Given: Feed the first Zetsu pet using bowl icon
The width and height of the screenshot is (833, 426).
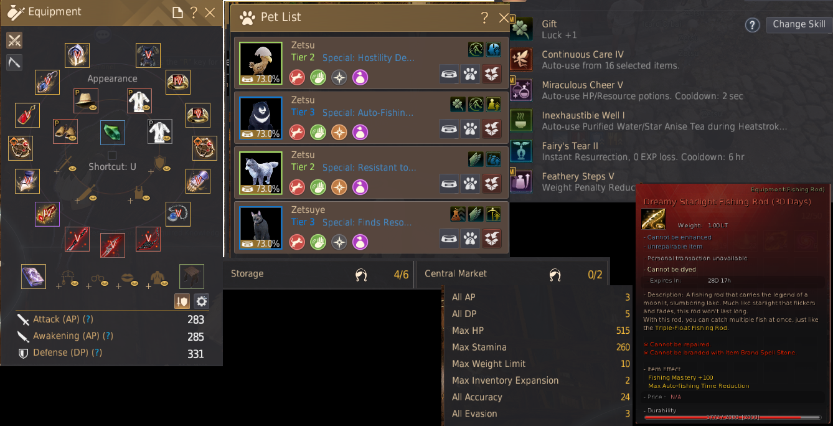Looking at the screenshot, I should pyautogui.click(x=449, y=75).
